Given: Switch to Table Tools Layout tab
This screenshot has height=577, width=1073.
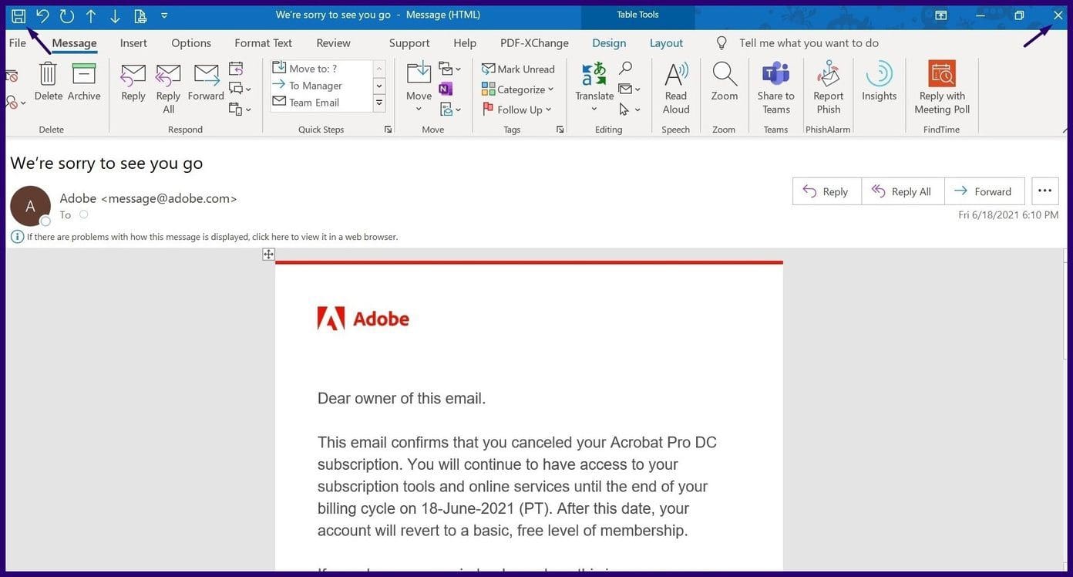Looking at the screenshot, I should (x=666, y=43).
